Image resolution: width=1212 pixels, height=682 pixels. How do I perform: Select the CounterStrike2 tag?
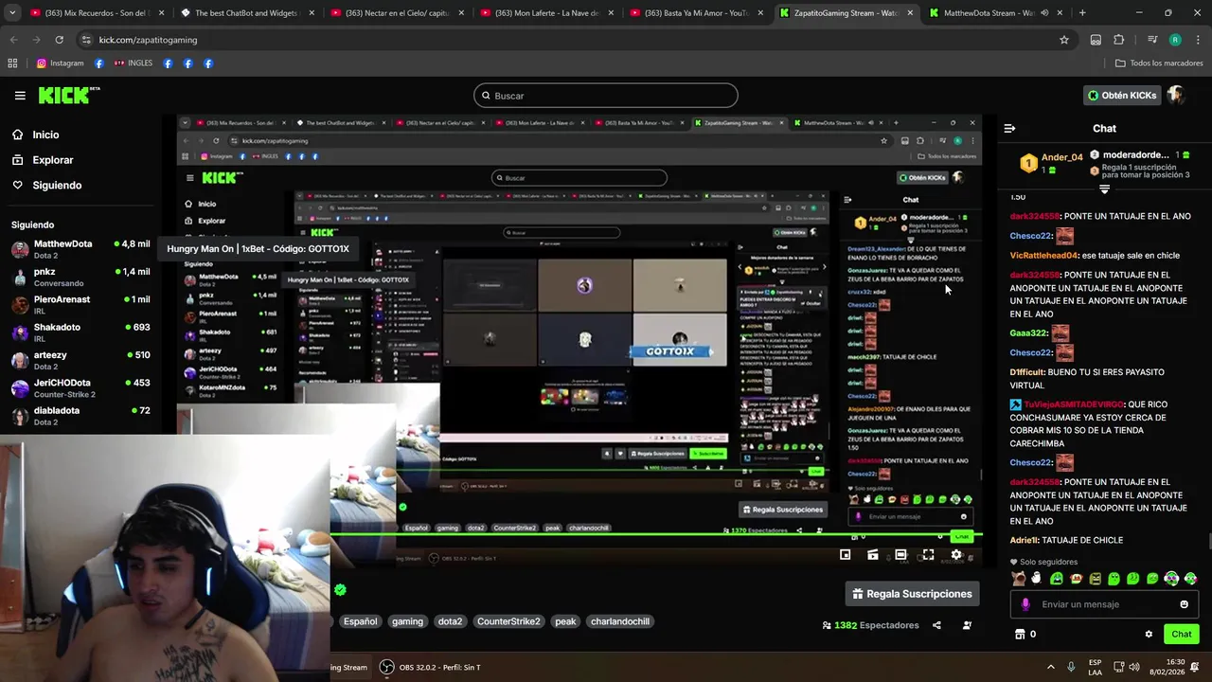coord(508,621)
